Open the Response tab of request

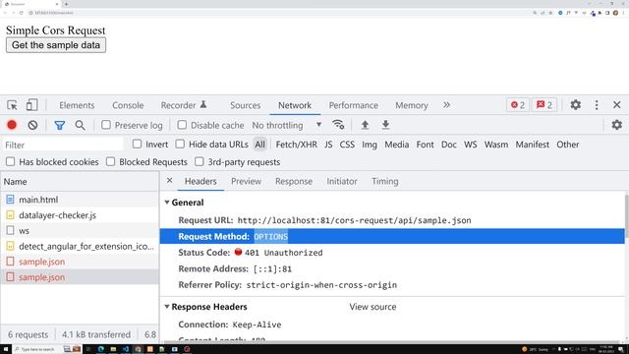click(294, 181)
